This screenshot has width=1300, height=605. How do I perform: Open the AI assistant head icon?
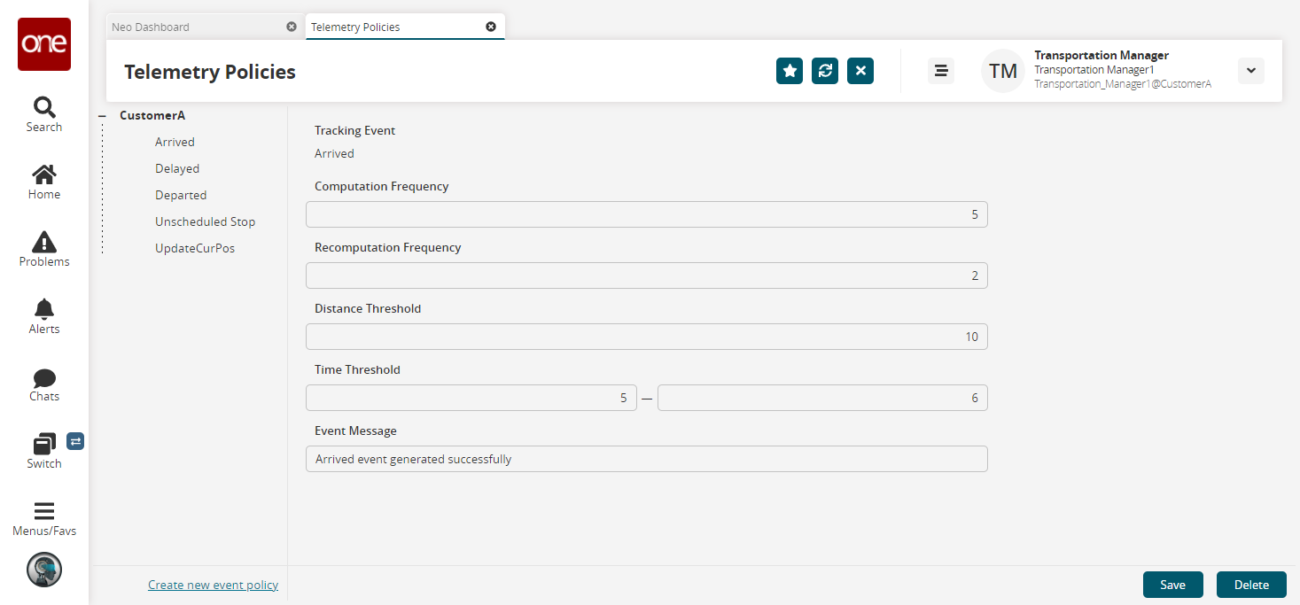[x=44, y=570]
